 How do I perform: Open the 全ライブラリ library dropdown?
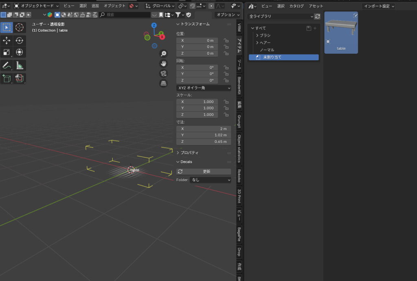pyautogui.click(x=280, y=16)
